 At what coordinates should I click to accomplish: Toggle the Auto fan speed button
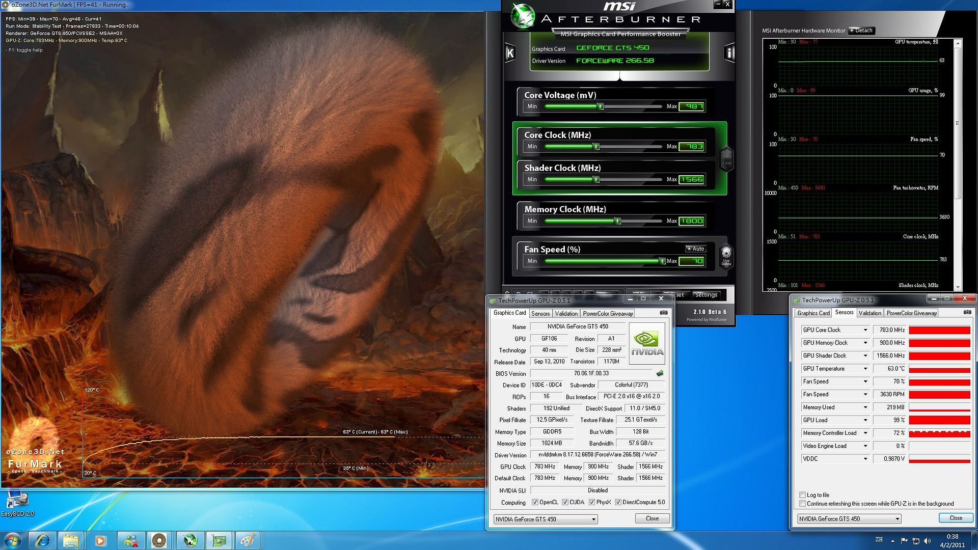coord(695,249)
